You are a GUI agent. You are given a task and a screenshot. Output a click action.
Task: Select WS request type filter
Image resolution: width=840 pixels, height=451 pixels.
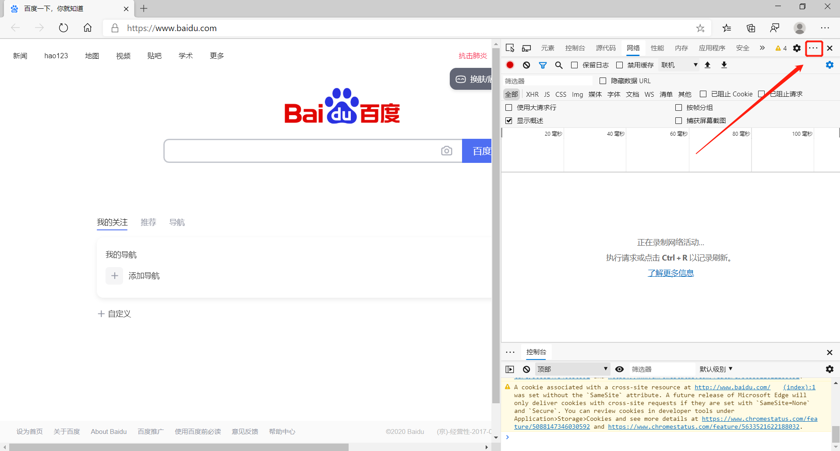649,94
